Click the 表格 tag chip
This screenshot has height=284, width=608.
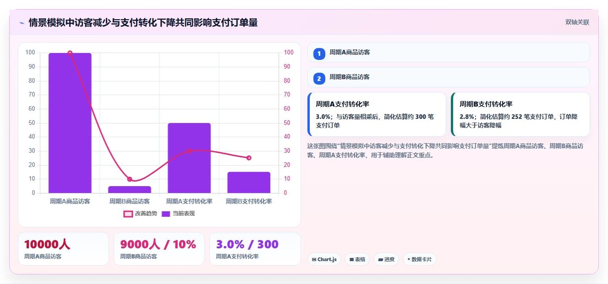point(357,259)
